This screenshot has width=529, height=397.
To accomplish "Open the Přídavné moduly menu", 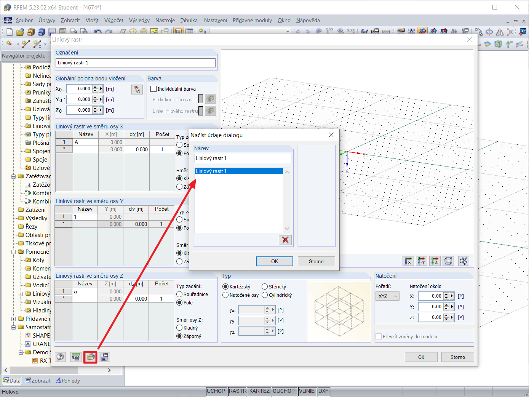I will click(253, 20).
